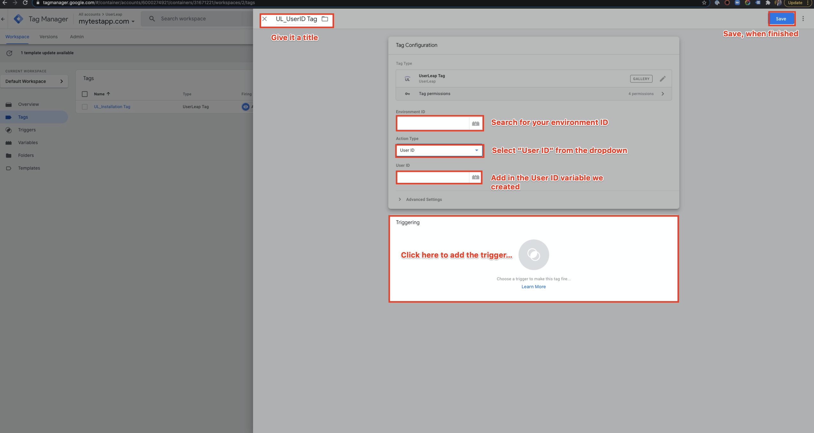Switch to the Versions tab
Viewport: 814px width, 433px height.
click(49, 37)
